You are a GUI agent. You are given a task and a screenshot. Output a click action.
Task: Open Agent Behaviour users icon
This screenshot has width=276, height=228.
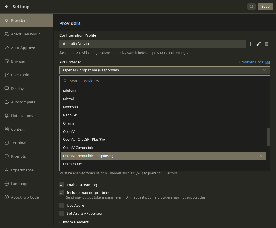pos(7,34)
